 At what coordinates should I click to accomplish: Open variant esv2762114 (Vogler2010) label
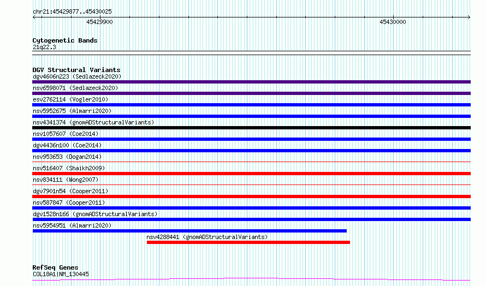click(x=70, y=99)
